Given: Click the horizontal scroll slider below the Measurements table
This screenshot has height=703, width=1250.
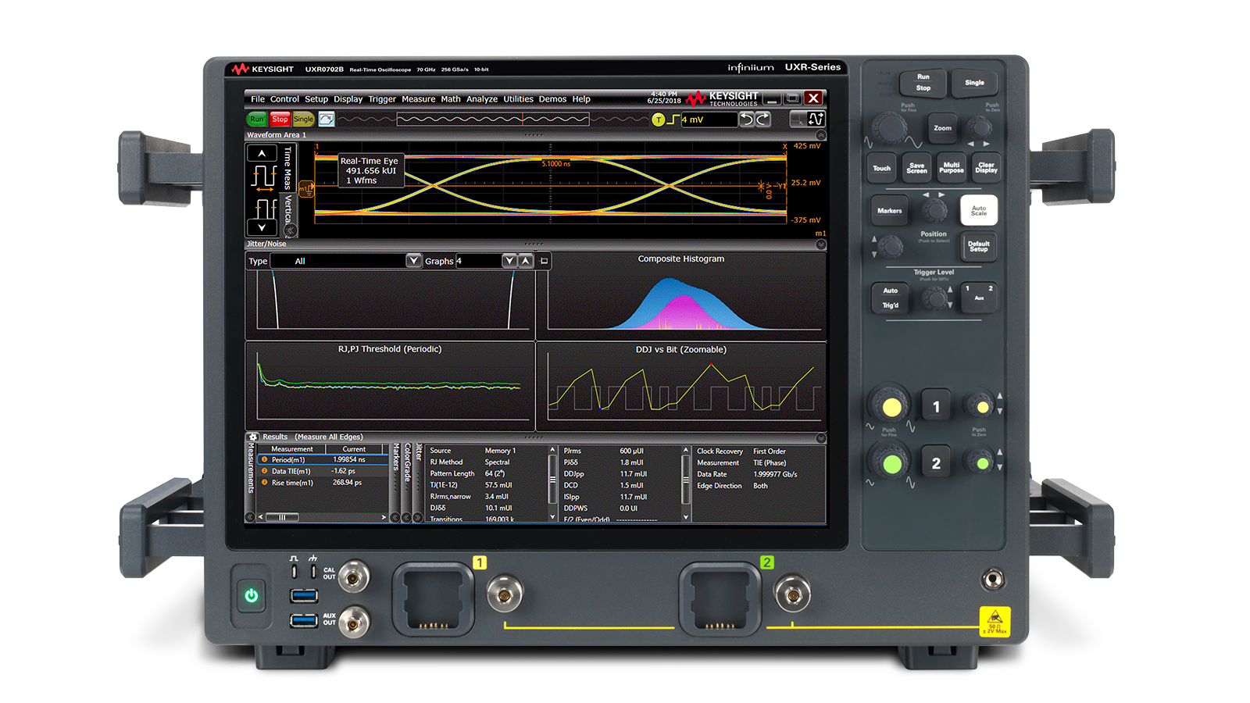Looking at the screenshot, I should tap(282, 517).
